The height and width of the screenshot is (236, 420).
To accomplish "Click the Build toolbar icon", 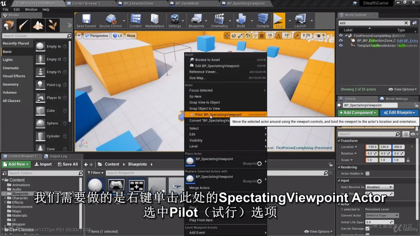I will pyautogui.click(x=241, y=21).
